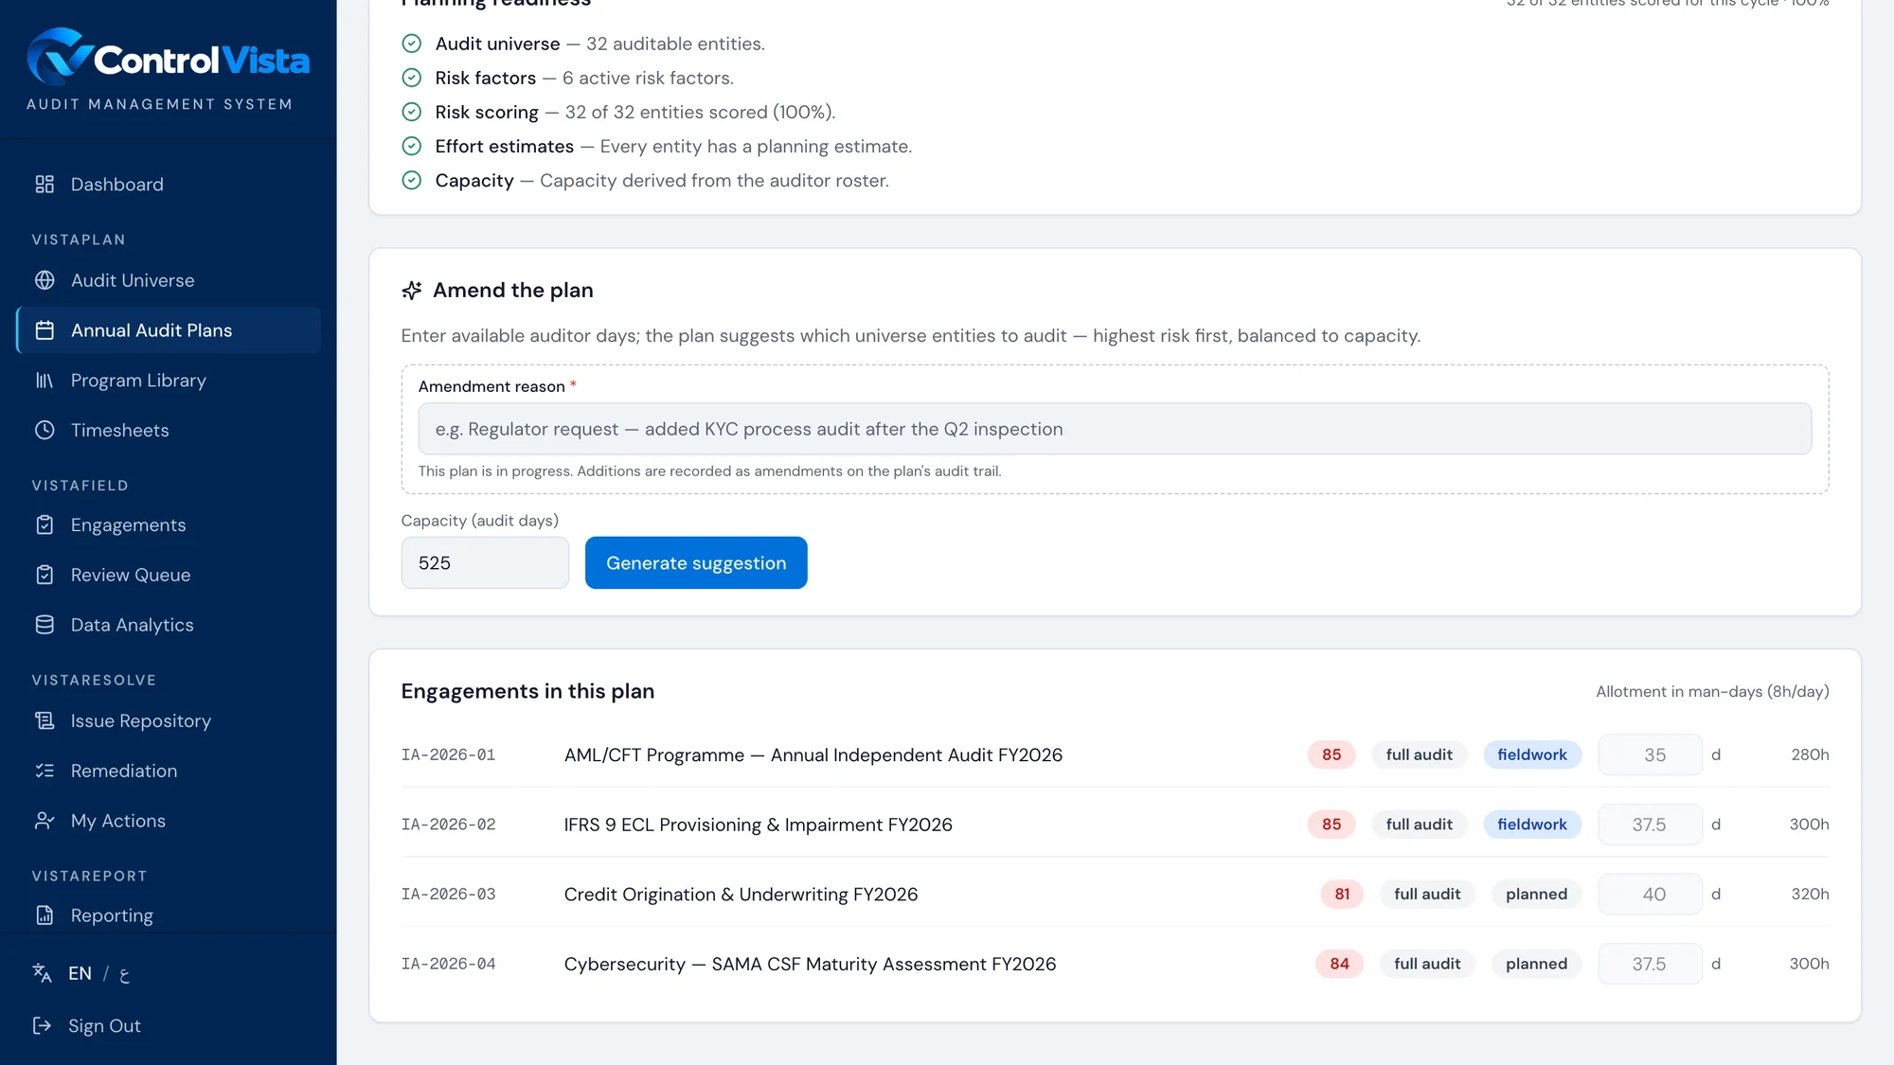This screenshot has width=1894, height=1065.
Task: Click the Issue Repository icon
Action: 45,721
